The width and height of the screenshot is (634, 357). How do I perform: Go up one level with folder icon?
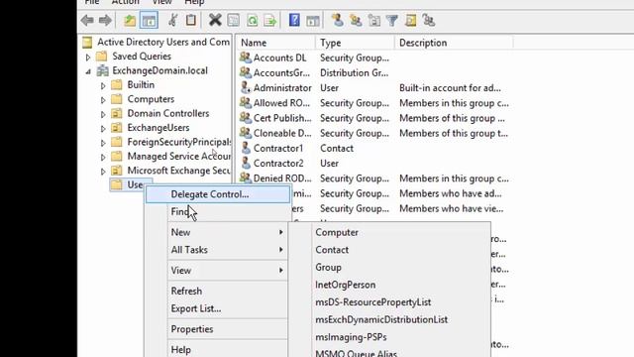point(130,20)
